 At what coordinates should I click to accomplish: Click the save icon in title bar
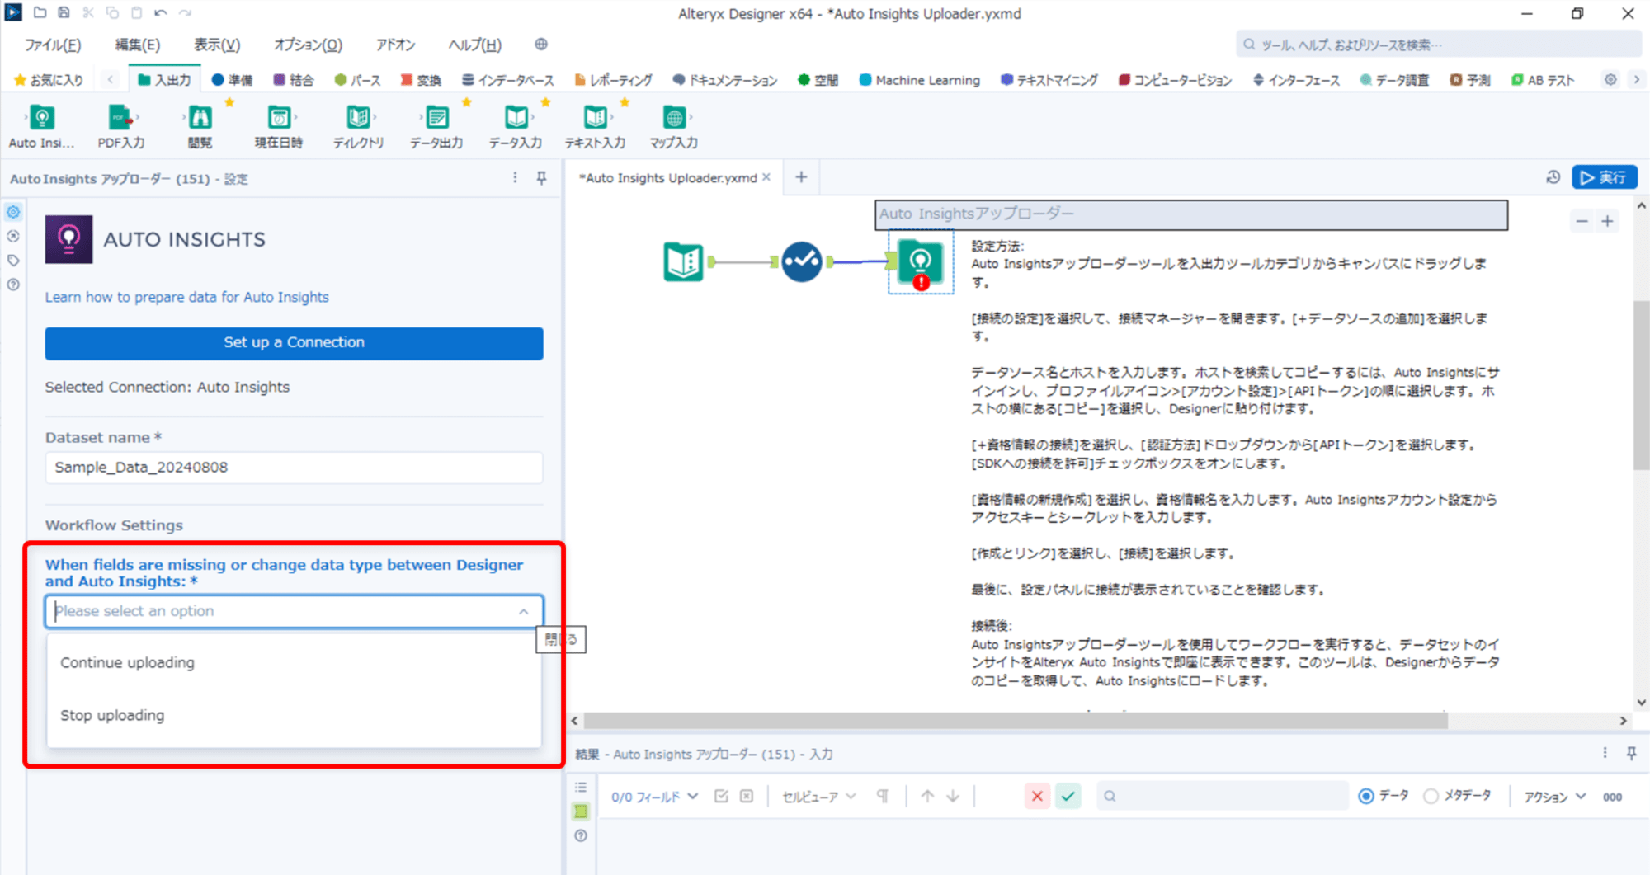[64, 13]
